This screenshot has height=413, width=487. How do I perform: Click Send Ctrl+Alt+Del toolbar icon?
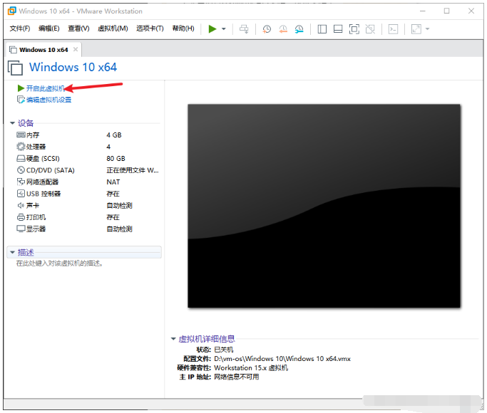(x=244, y=29)
